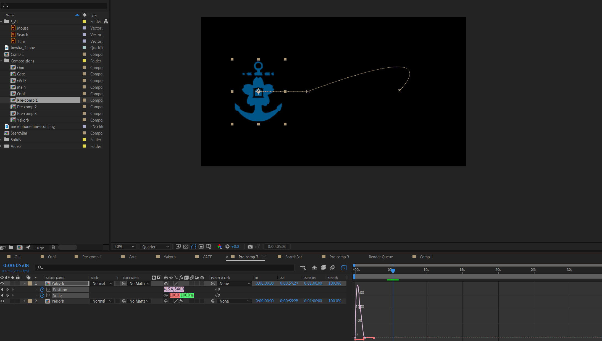Toggle Scale constrain proportions link
Image resolution: width=602 pixels, height=341 pixels.
click(166, 295)
